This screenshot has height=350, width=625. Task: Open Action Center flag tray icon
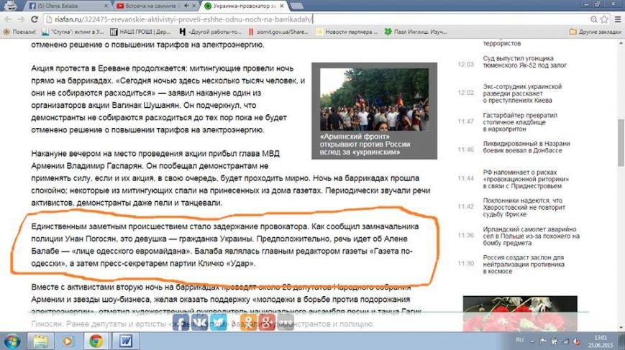coord(543,341)
